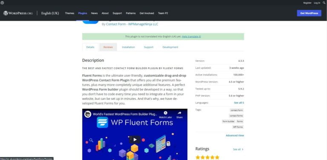Click the video Share arrow icon
The image size is (327, 160).
(179, 113)
